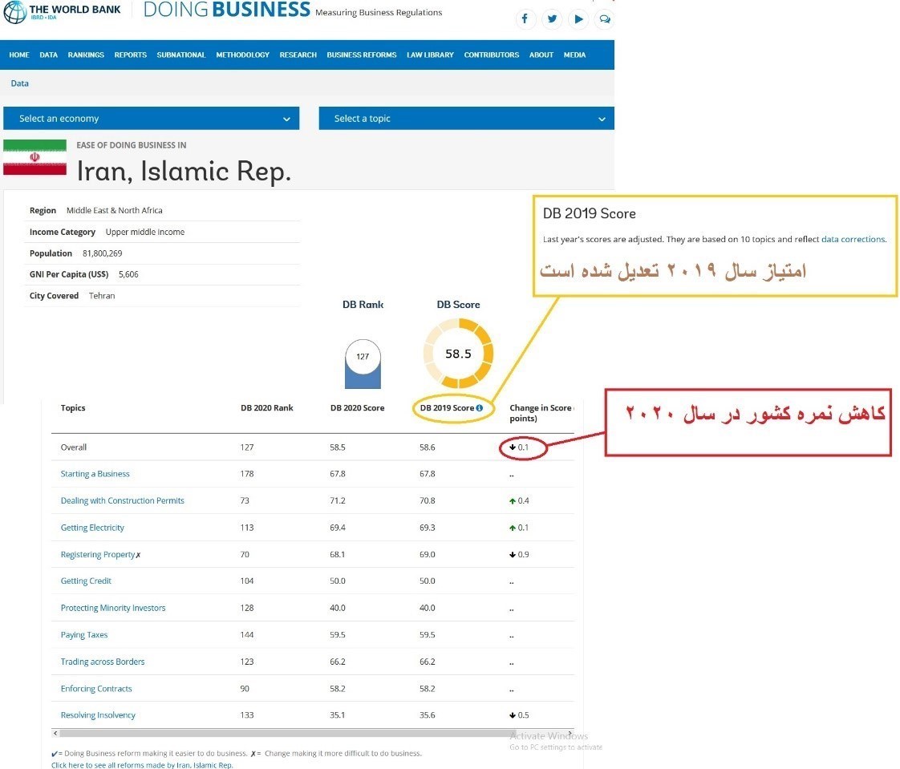This screenshot has width=900, height=769.
Task: Click the data corrections link
Action: pyautogui.click(x=853, y=239)
